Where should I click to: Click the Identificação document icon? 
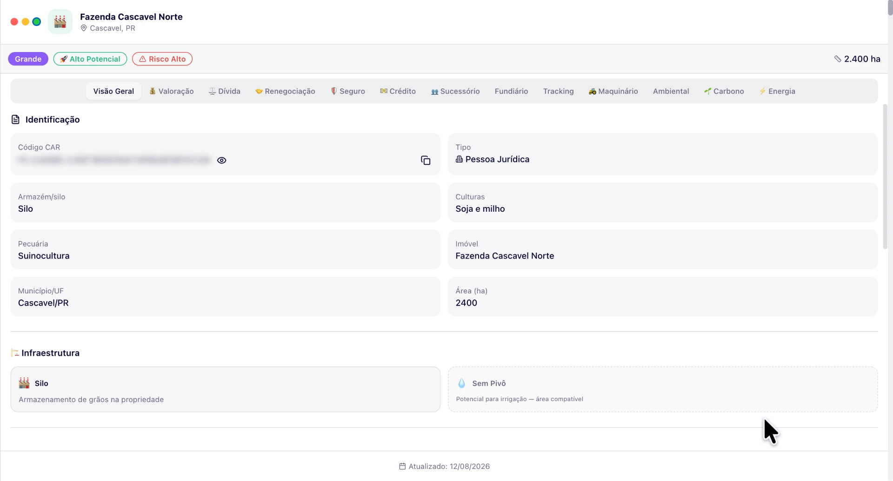click(15, 120)
